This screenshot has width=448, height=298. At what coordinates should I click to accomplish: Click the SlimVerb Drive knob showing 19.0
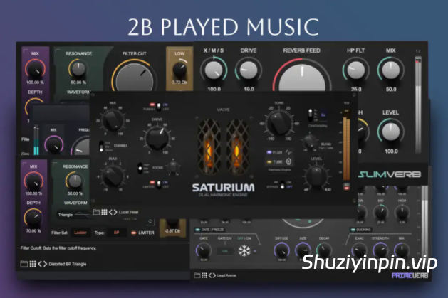(249, 70)
